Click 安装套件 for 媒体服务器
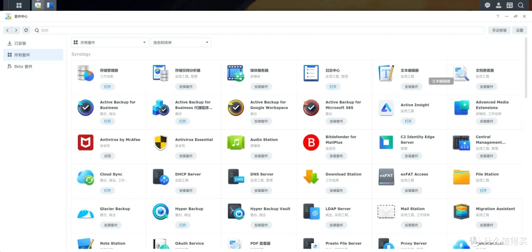 (261, 87)
